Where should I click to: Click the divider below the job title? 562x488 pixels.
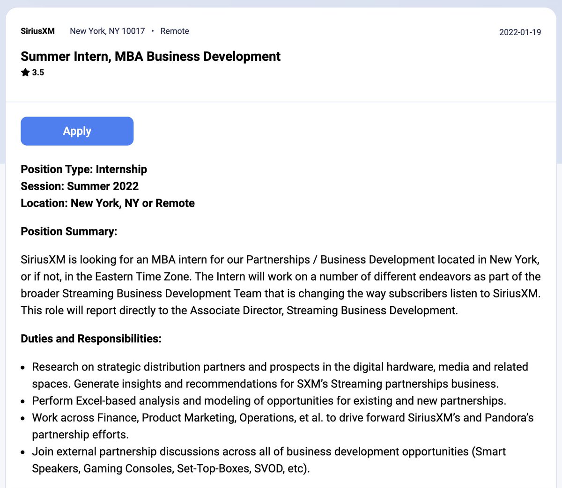click(281, 101)
